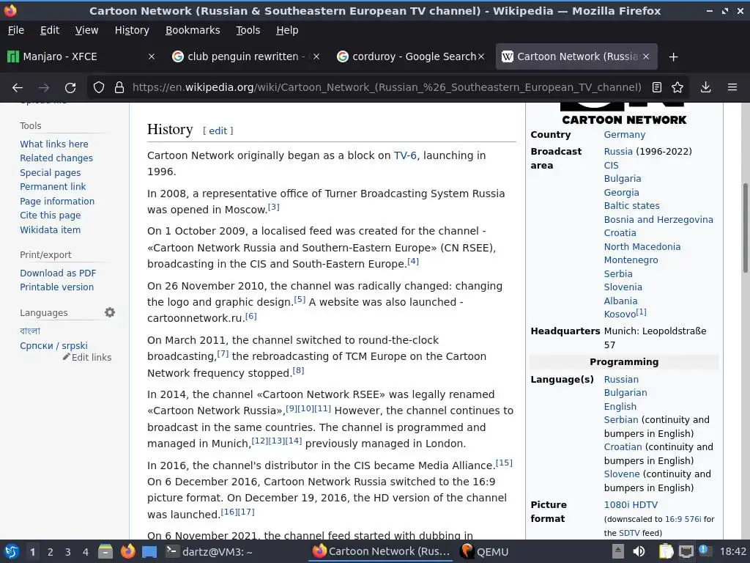750x563 pixels.
Task: Open Related changes link
Action: (x=56, y=158)
